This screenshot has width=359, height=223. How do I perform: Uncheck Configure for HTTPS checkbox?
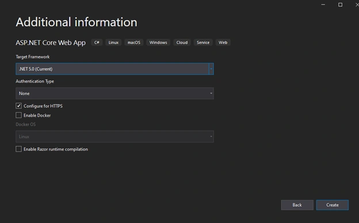pos(18,106)
